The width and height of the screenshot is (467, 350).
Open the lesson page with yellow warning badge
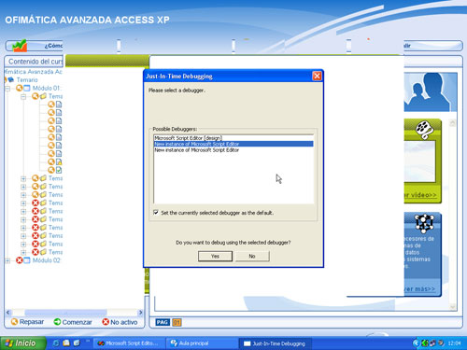[59, 161]
